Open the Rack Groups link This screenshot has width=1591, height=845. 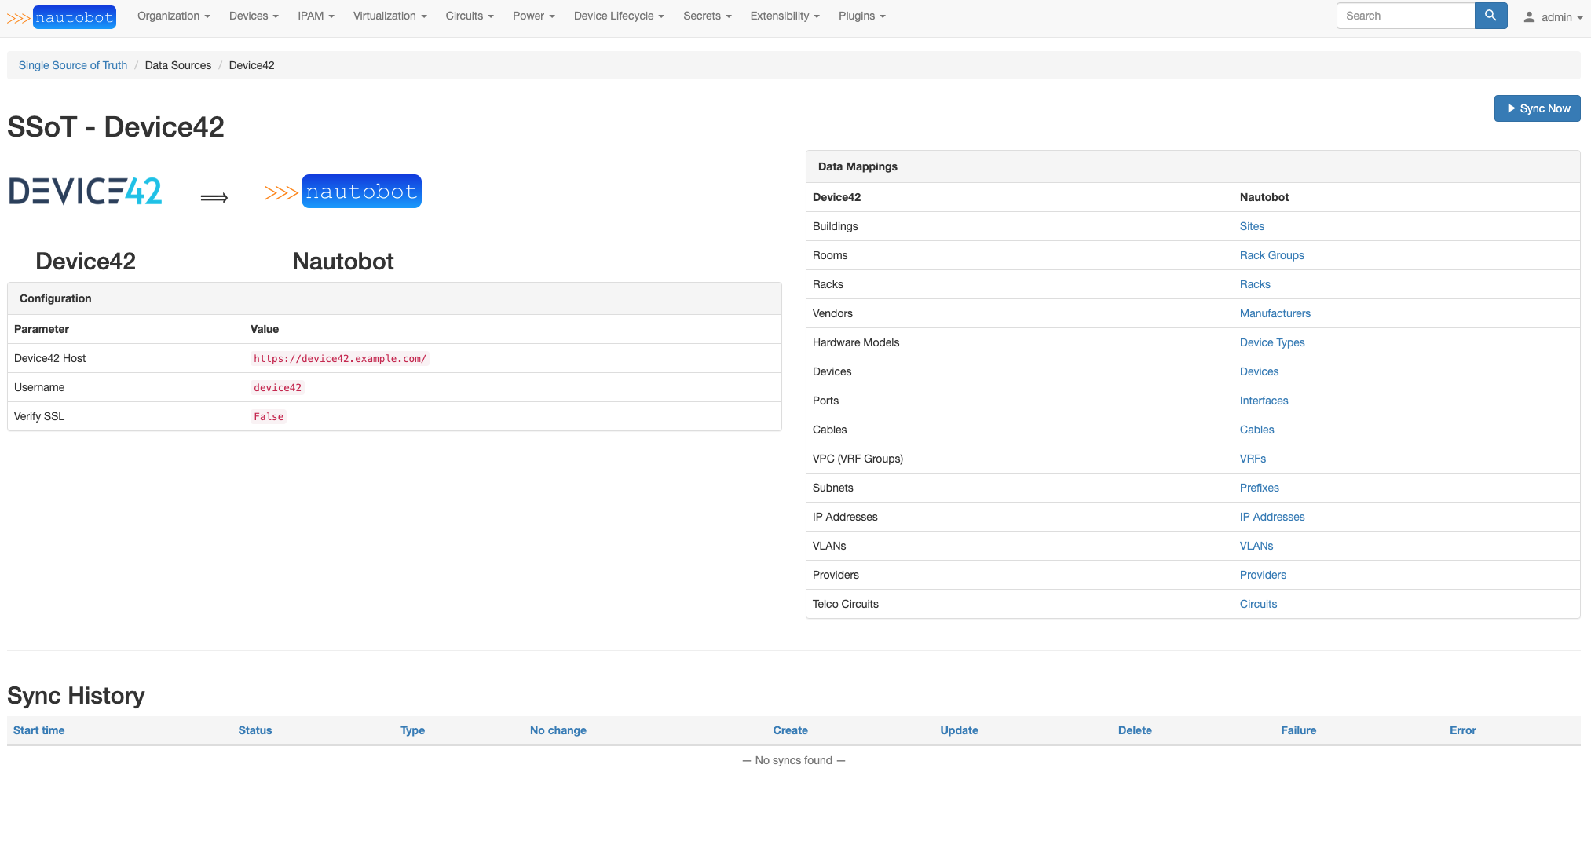pos(1271,255)
